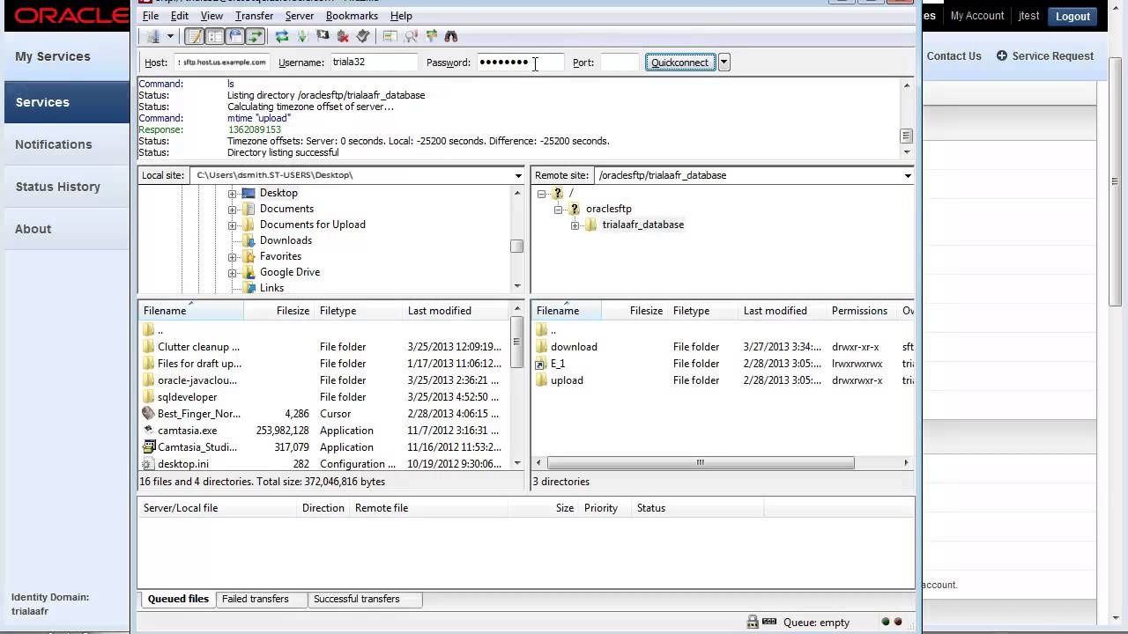This screenshot has width=1128, height=634.
Task: Click into the Password field
Action: pyautogui.click(x=520, y=63)
